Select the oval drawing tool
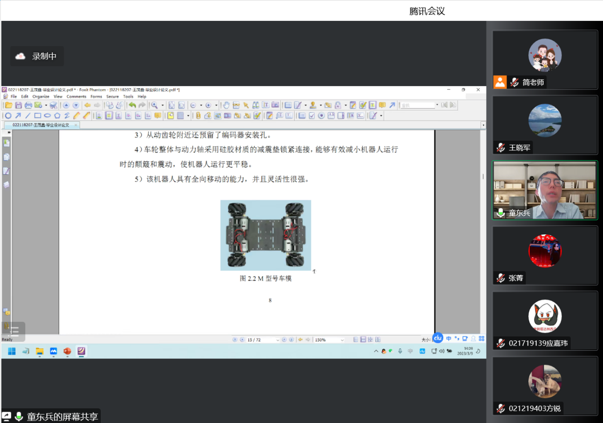 [x=48, y=115]
